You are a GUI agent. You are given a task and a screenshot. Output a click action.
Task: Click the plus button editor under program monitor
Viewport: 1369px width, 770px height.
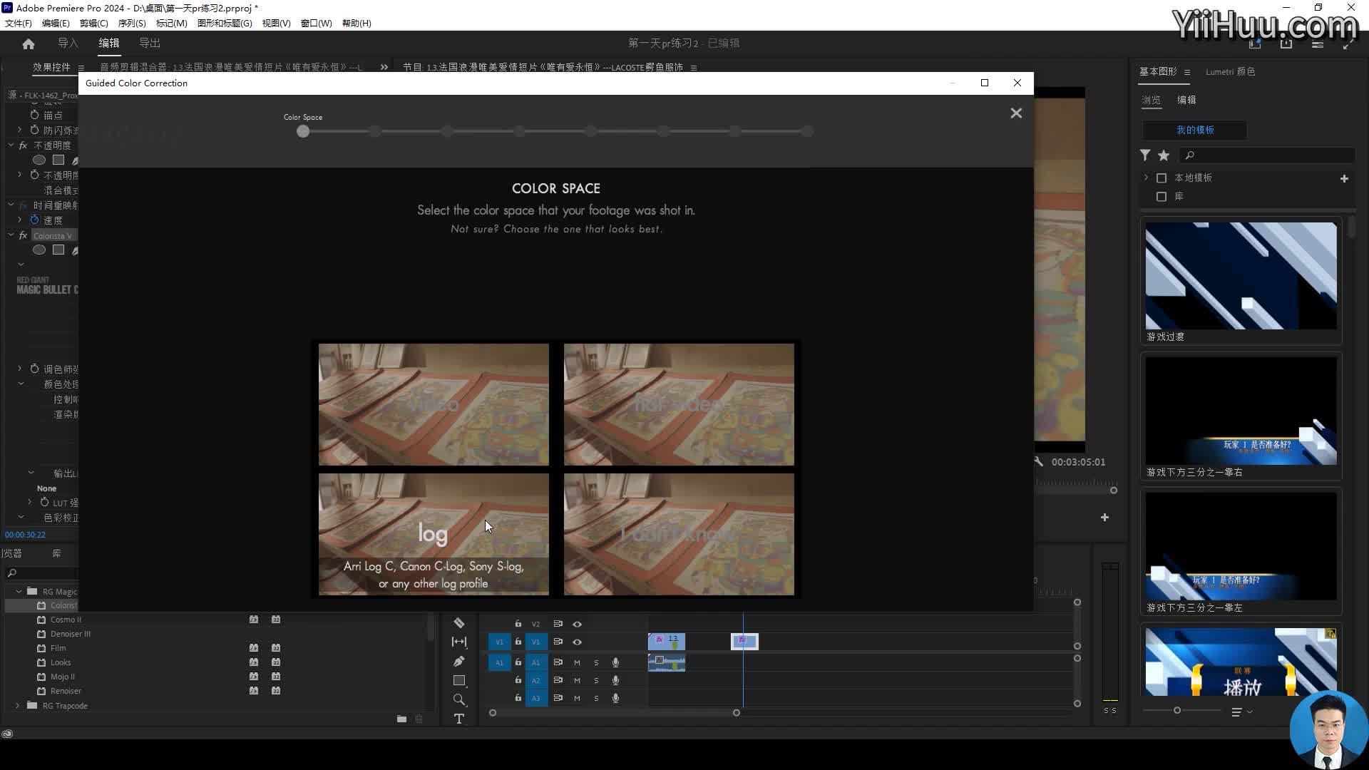(x=1104, y=518)
